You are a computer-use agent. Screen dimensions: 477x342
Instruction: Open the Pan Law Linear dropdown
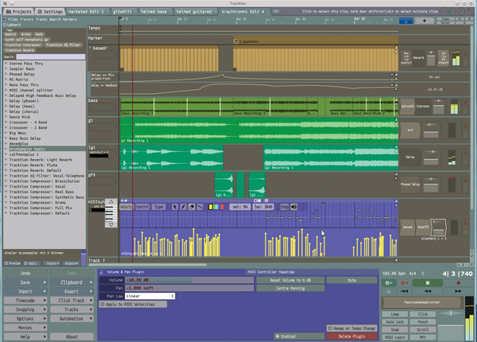[150, 296]
